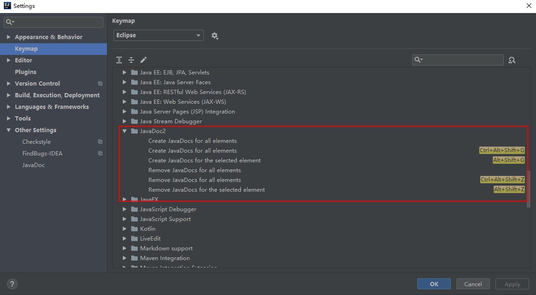
Task: Select Plugins in the settings sidebar
Action: pos(26,72)
